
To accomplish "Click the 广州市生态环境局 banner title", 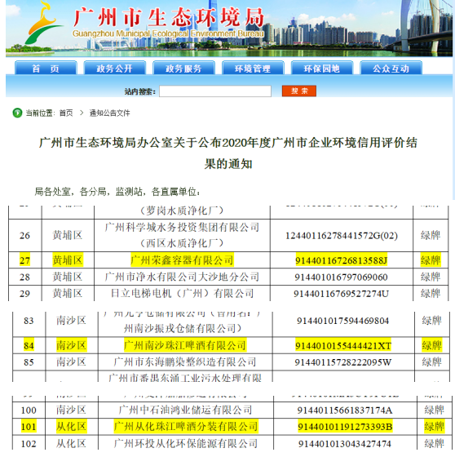I will pyautogui.click(x=169, y=17).
